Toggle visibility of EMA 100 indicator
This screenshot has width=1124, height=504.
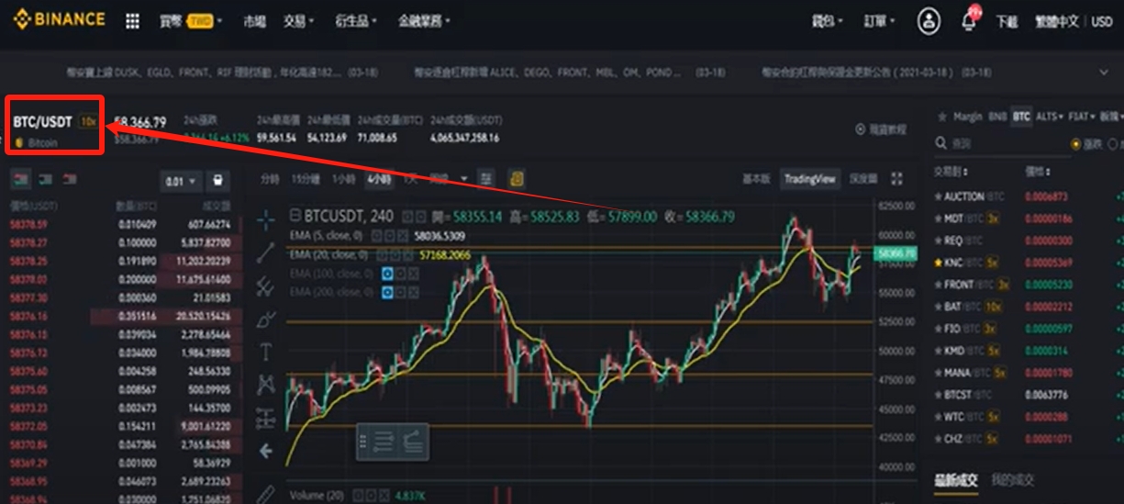coord(386,274)
